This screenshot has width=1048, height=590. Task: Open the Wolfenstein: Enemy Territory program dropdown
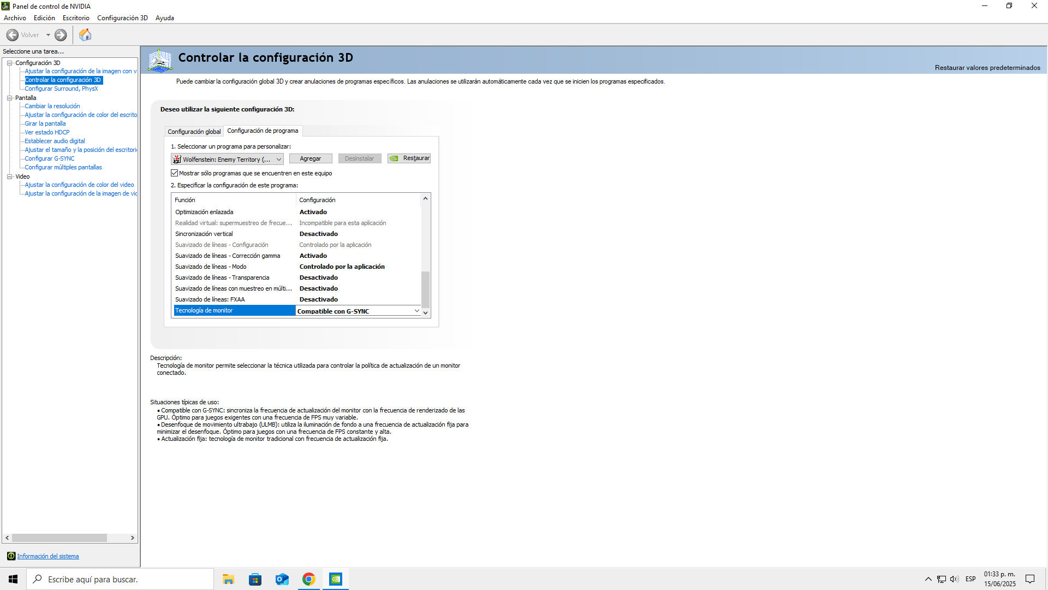(227, 159)
